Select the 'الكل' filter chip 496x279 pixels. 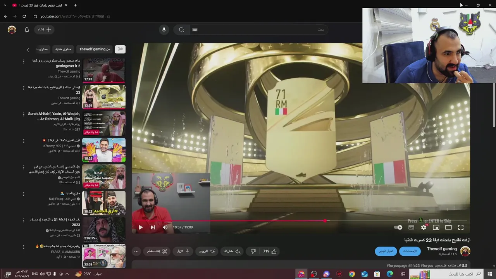[120, 49]
